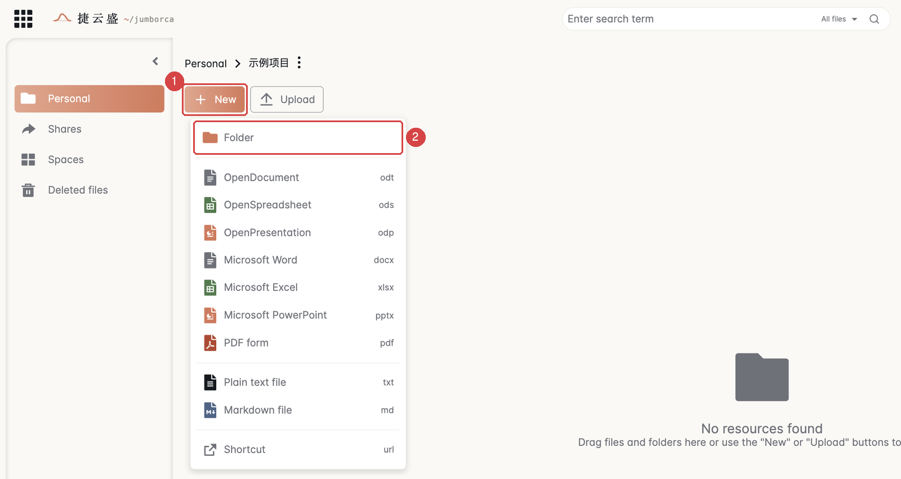The width and height of the screenshot is (901, 479).
Task: Click the 示例项目 breadcrumb
Action: pos(269,63)
